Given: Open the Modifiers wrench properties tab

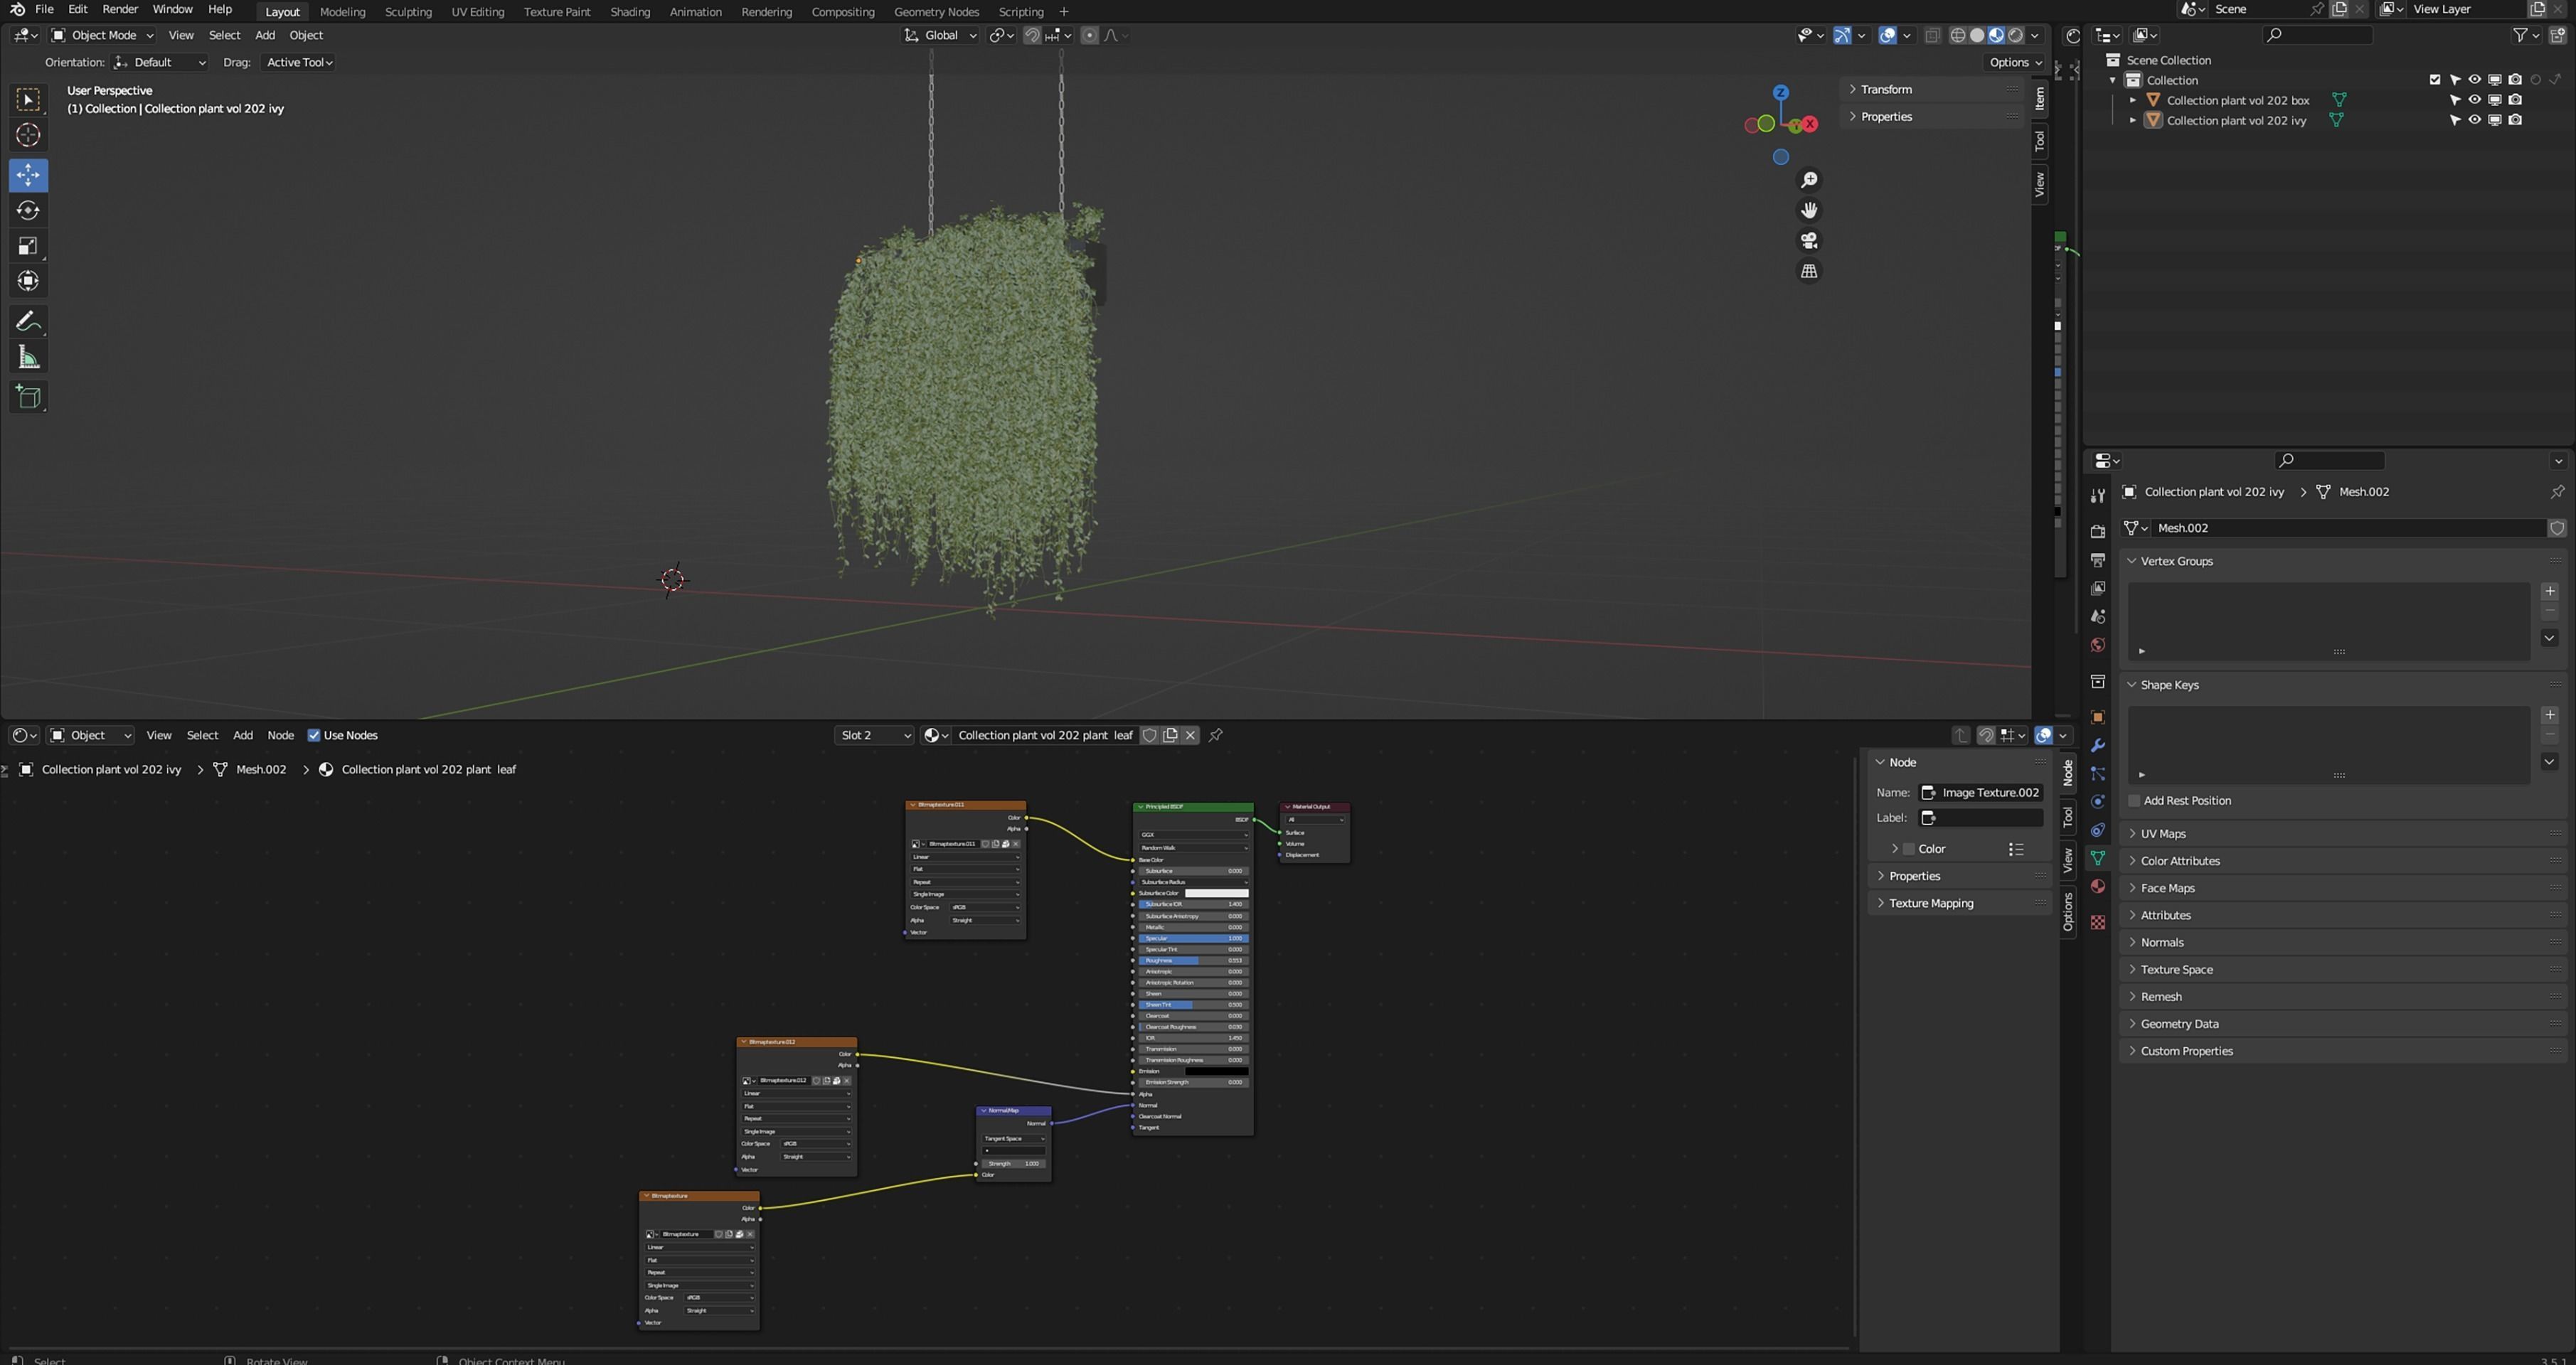Looking at the screenshot, I should point(2098,746).
